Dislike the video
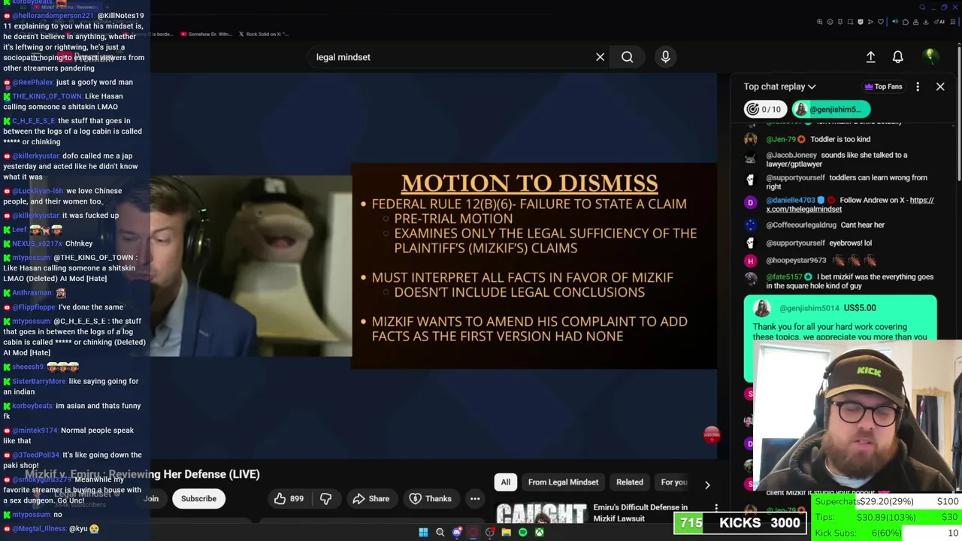Viewport: 962px width, 541px height. [326, 499]
